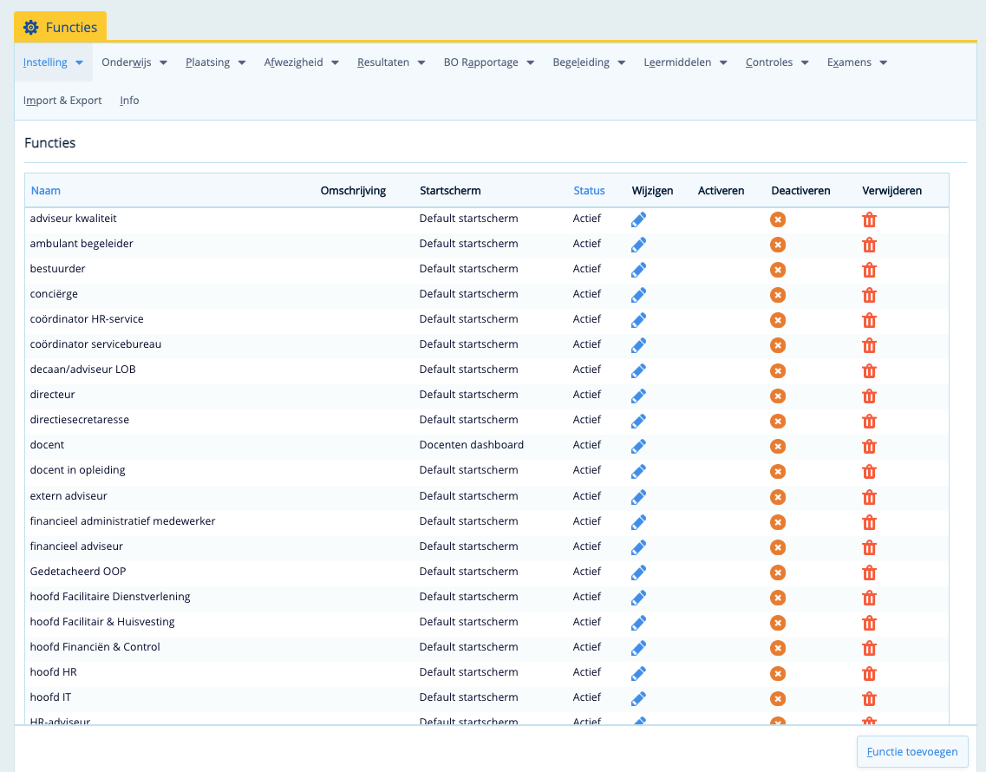Viewport: 986px width, 772px height.
Task: Deactivate the directeur function
Action: [x=778, y=396]
